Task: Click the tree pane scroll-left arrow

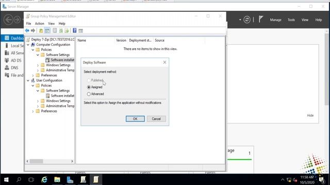Action: point(27,161)
